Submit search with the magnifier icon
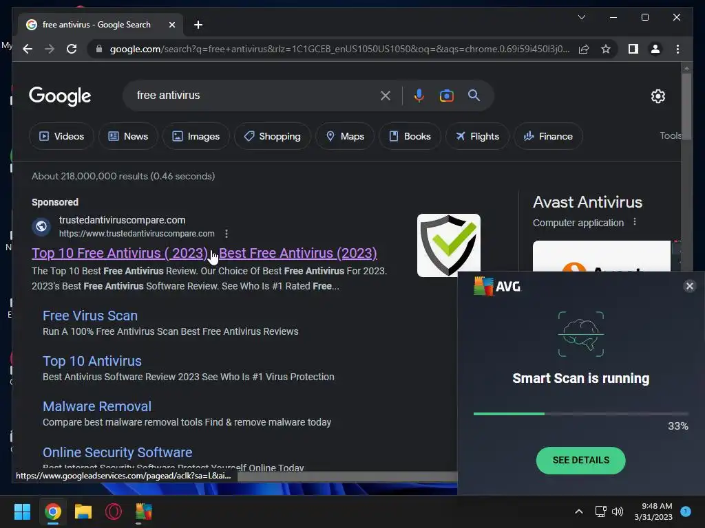This screenshot has width=705, height=528. (x=474, y=95)
